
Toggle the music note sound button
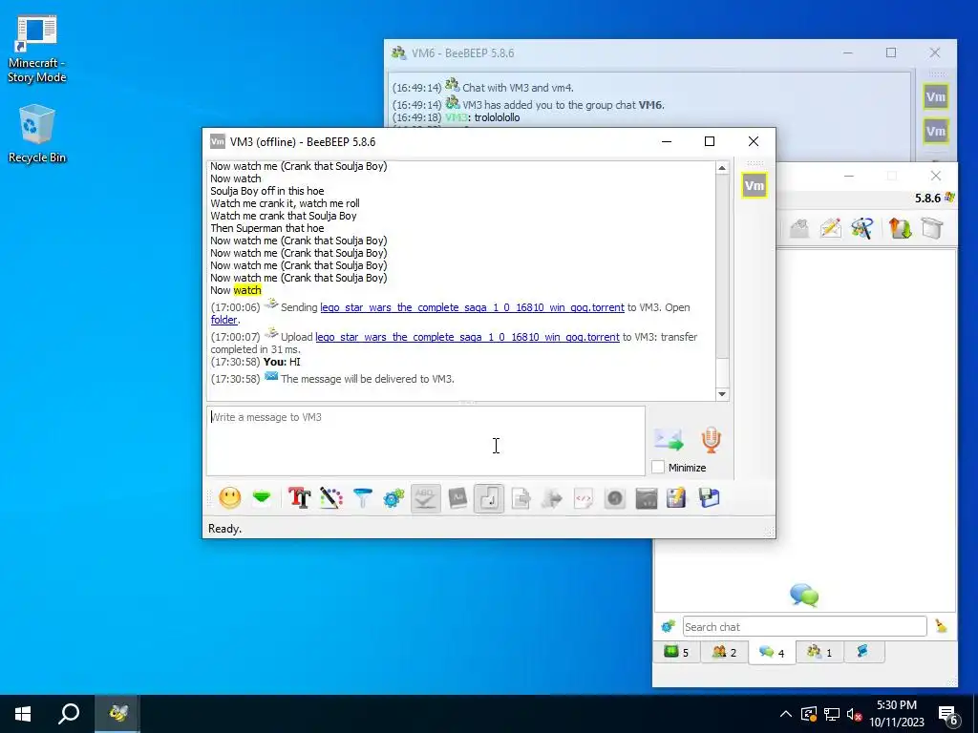pyautogui.click(x=489, y=498)
